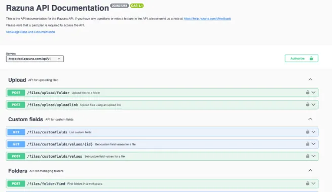Viewport: 332px width, 192px height.
Task: Click the Custom fields section heading
Action: [x=25, y=119]
